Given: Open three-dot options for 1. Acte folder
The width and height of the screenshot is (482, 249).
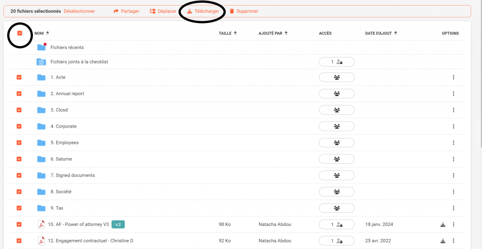Looking at the screenshot, I should 453,77.
